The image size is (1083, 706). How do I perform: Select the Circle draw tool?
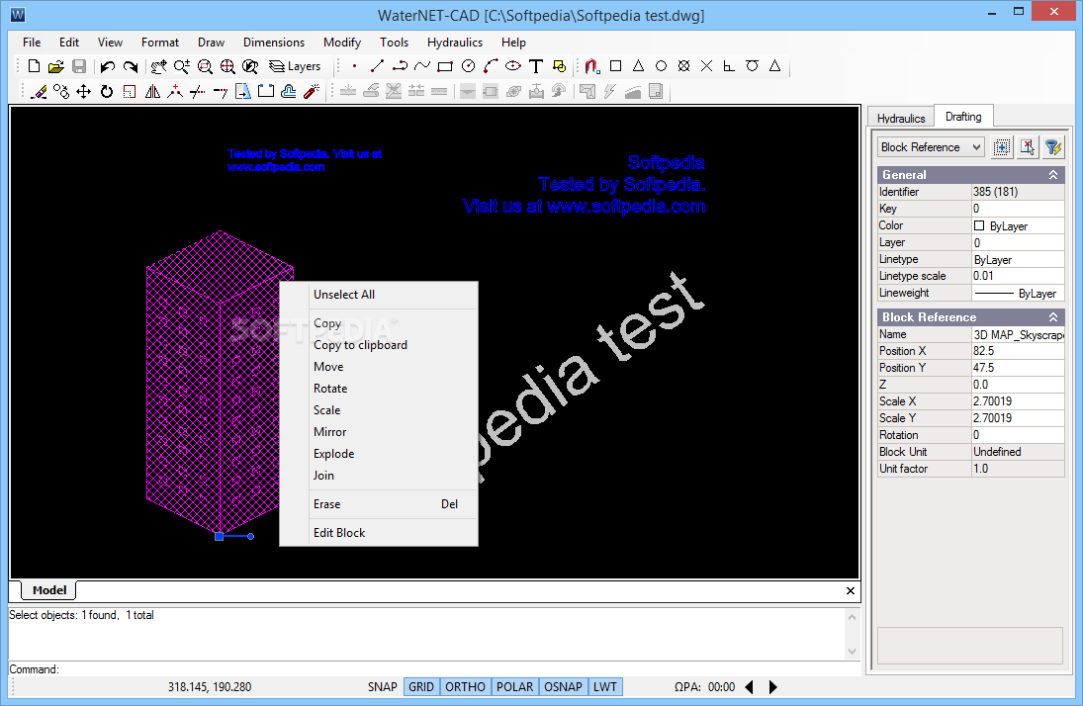click(468, 66)
